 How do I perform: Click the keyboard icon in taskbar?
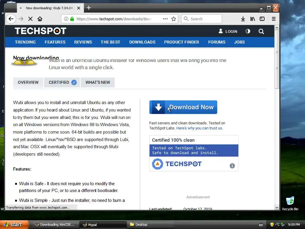click(261, 225)
